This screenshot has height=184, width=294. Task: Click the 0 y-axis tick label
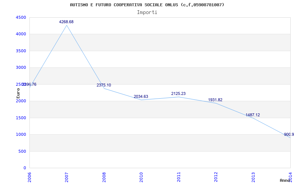25,168
